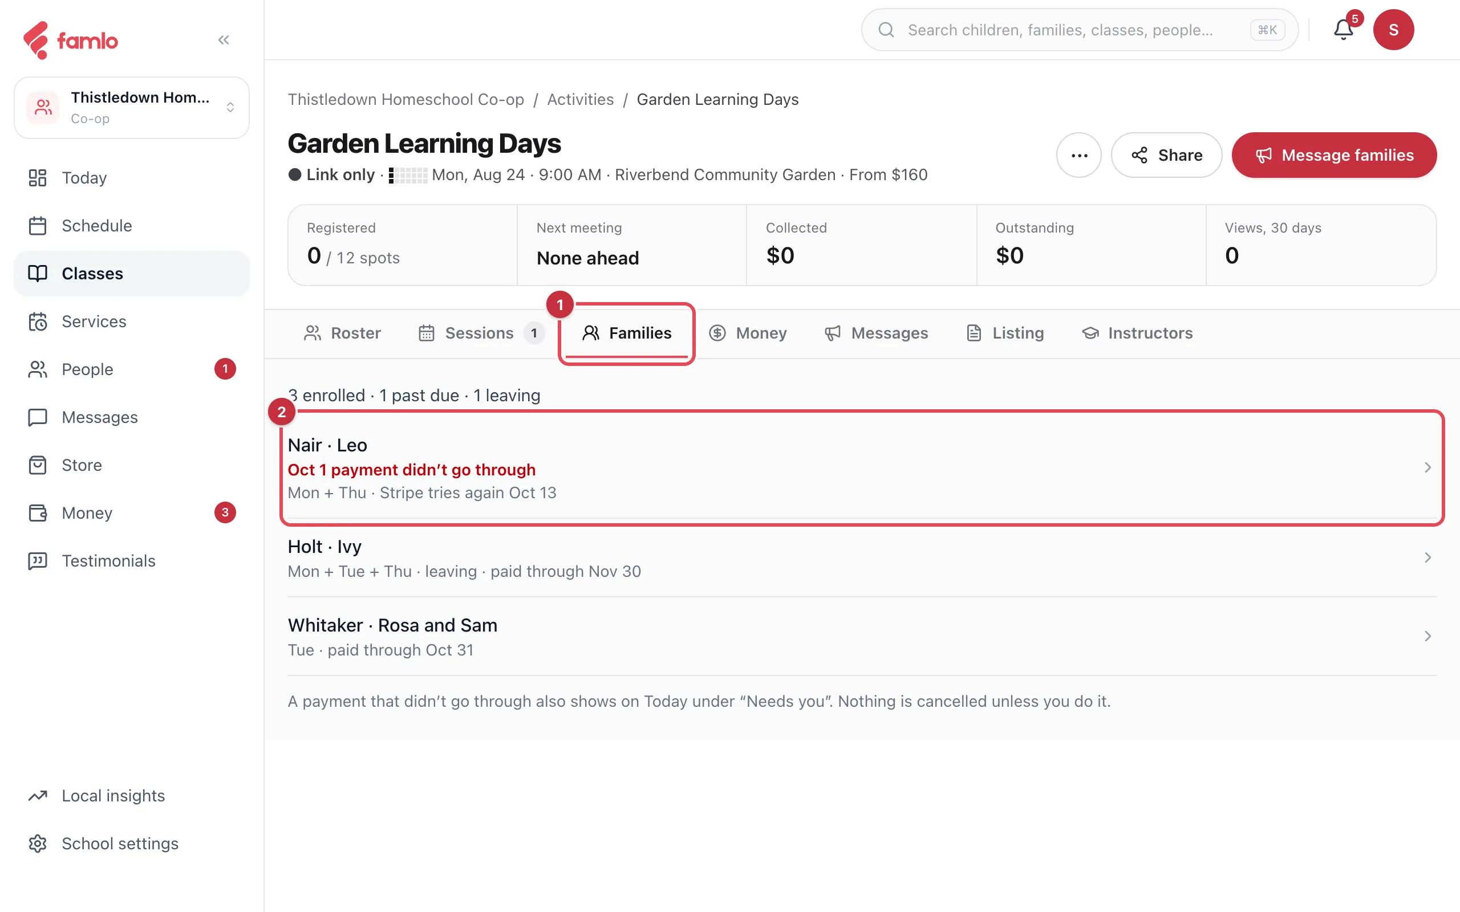The image size is (1460, 912).
Task: Click the Store bag icon
Action: [x=38, y=465]
